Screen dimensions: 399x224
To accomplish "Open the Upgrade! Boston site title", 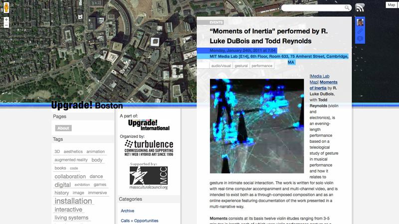I will (x=87, y=105).
